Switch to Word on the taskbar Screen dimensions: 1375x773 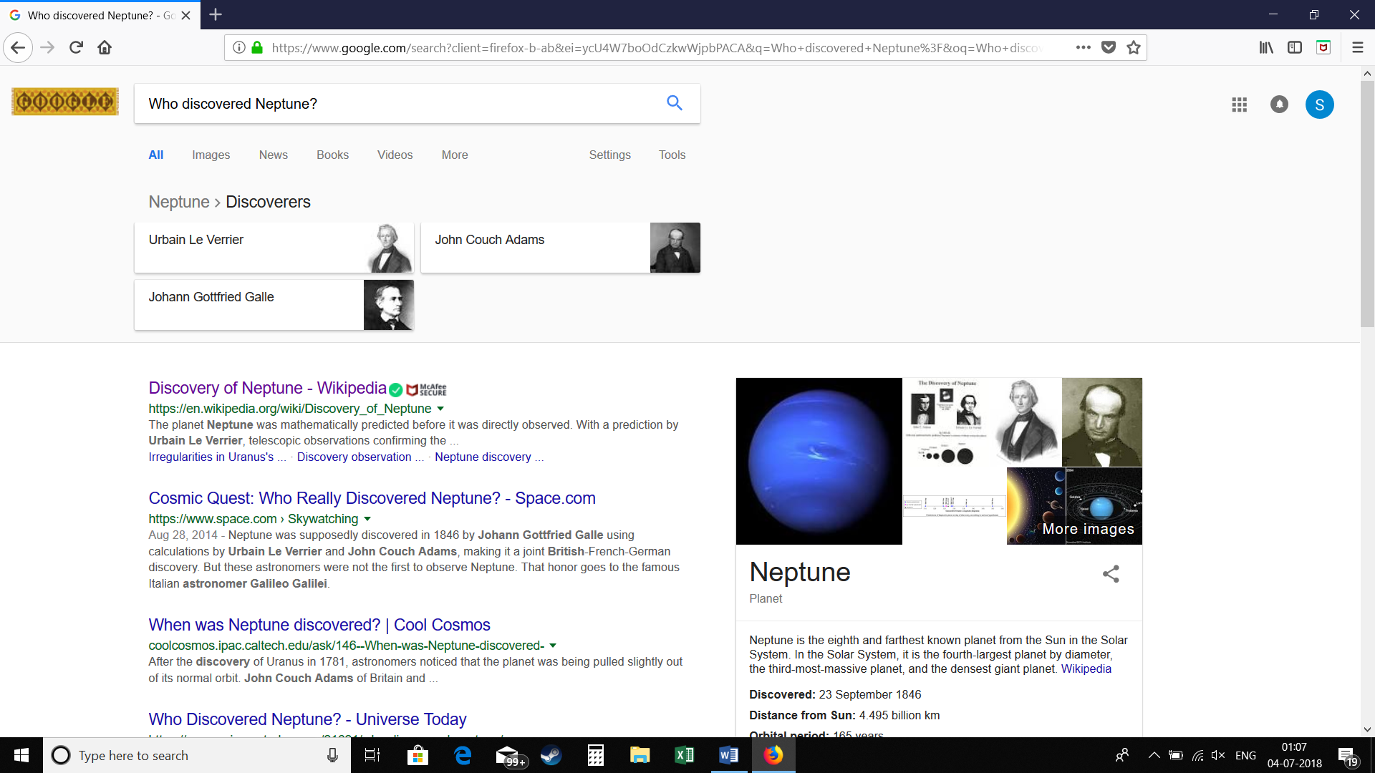pyautogui.click(x=728, y=755)
